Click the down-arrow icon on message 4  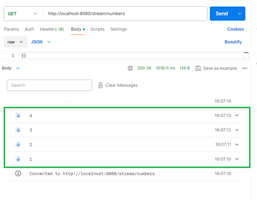point(18,115)
